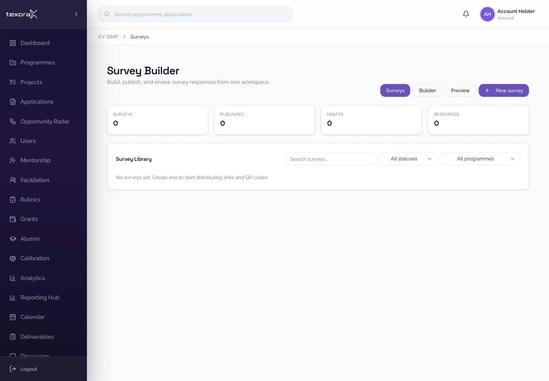
Task: Click the global search programmes field
Action: pos(196,14)
